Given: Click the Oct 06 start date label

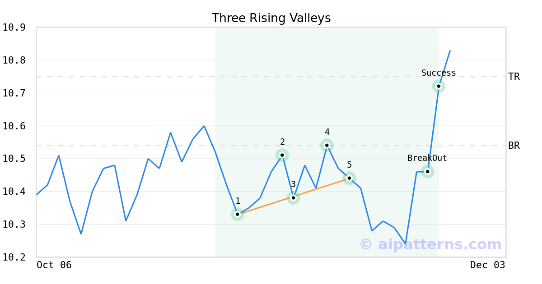Looking at the screenshot, I should click(x=54, y=265).
